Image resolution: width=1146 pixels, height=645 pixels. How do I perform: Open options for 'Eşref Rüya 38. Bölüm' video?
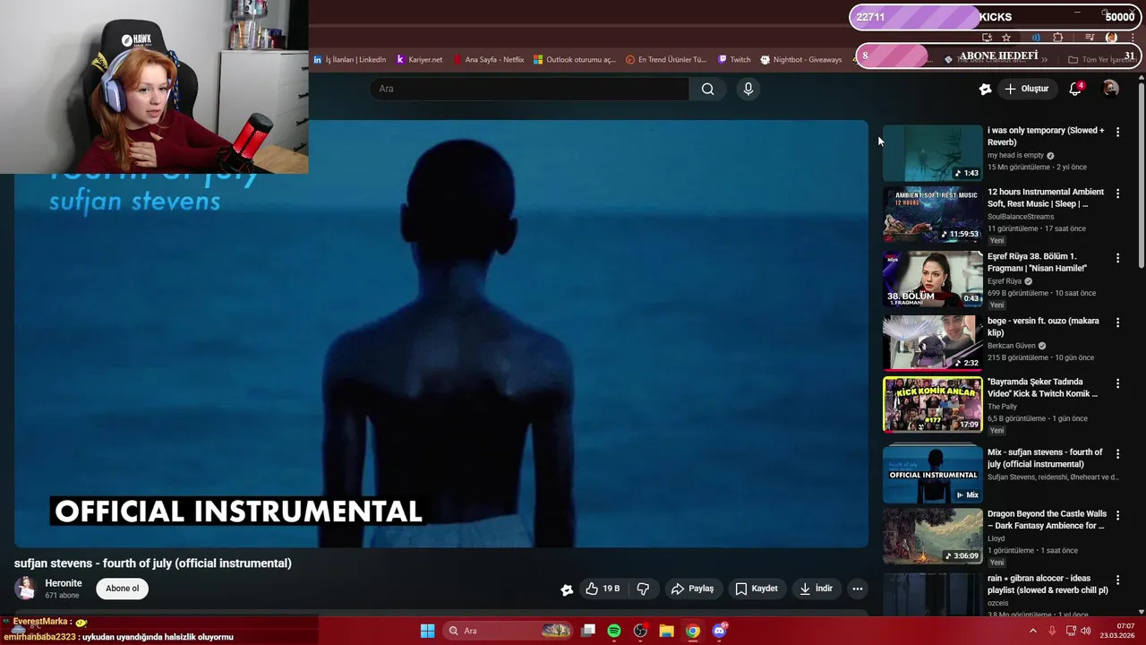(1117, 258)
